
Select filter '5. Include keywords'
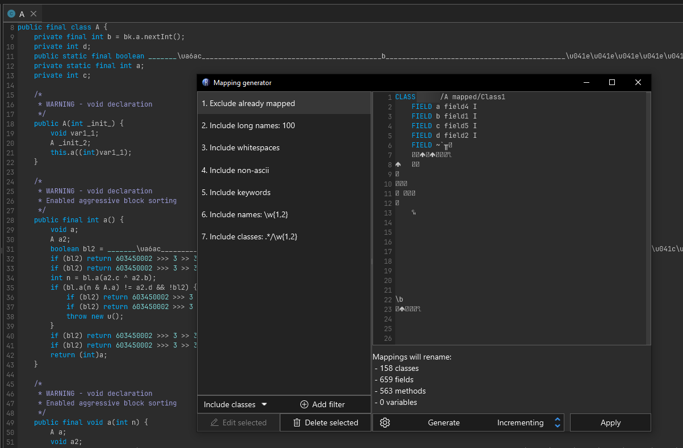[284, 192]
